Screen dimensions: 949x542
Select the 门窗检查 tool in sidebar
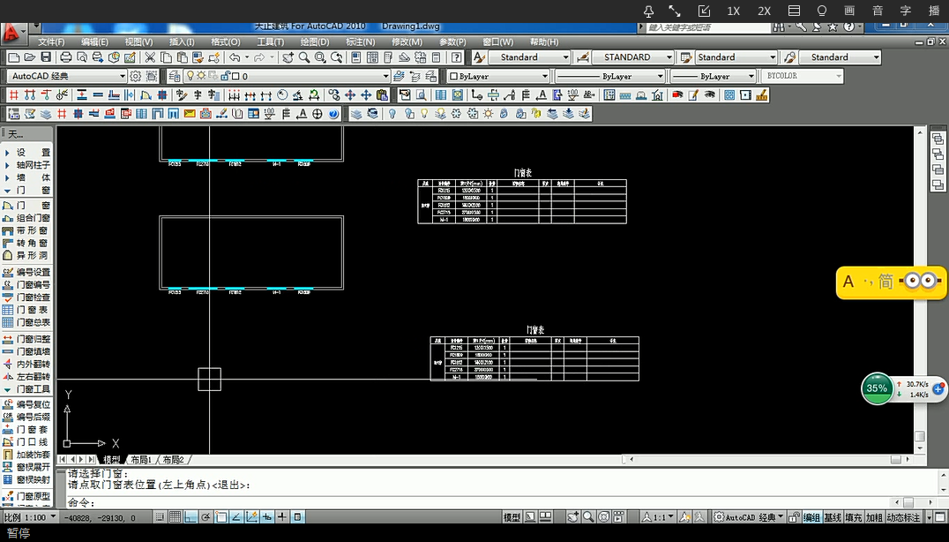pos(33,297)
